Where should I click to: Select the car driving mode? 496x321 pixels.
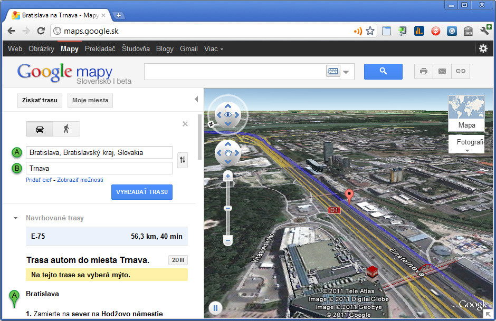40,129
